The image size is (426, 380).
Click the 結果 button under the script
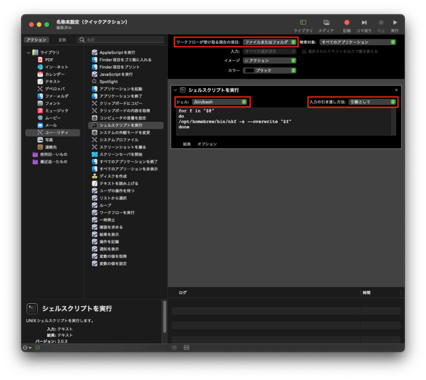click(186, 144)
